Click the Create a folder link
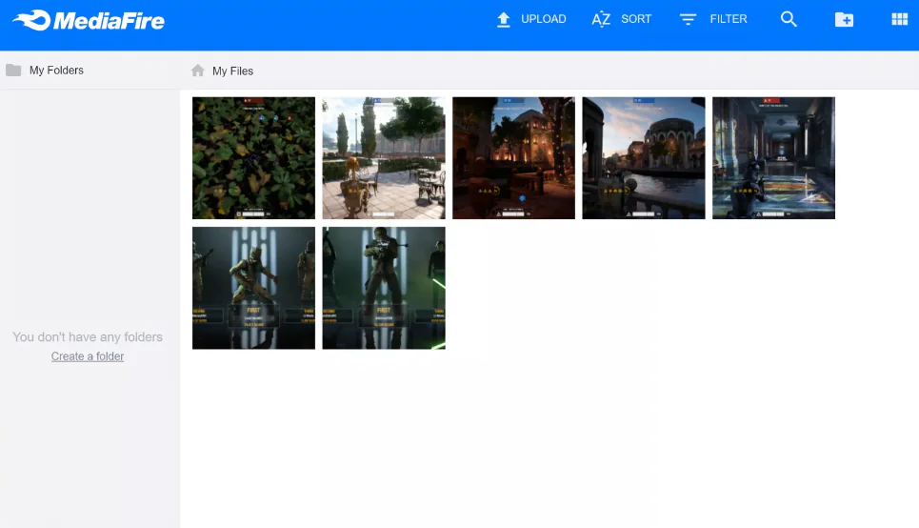 (88, 356)
